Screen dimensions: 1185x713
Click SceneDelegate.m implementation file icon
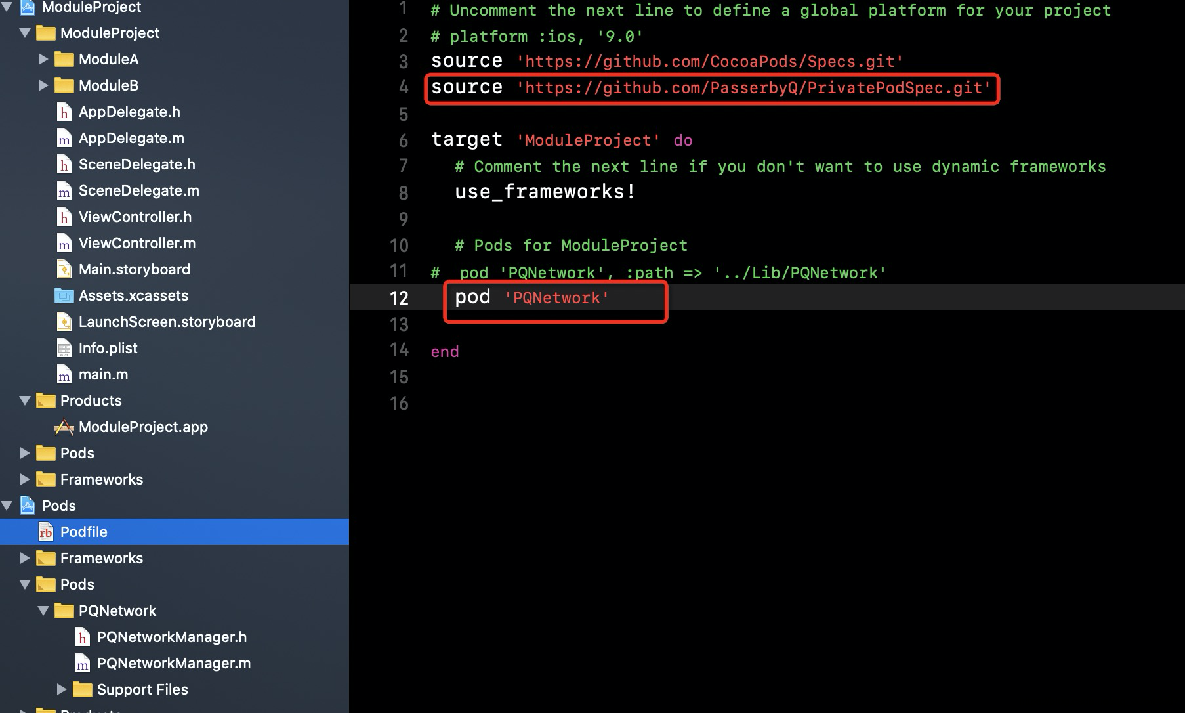(64, 190)
